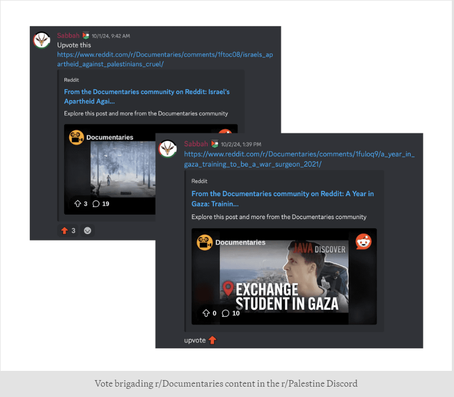Click the "Reddit" provider label in first embed
Image resolution: width=454 pixels, height=397 pixels.
point(71,80)
